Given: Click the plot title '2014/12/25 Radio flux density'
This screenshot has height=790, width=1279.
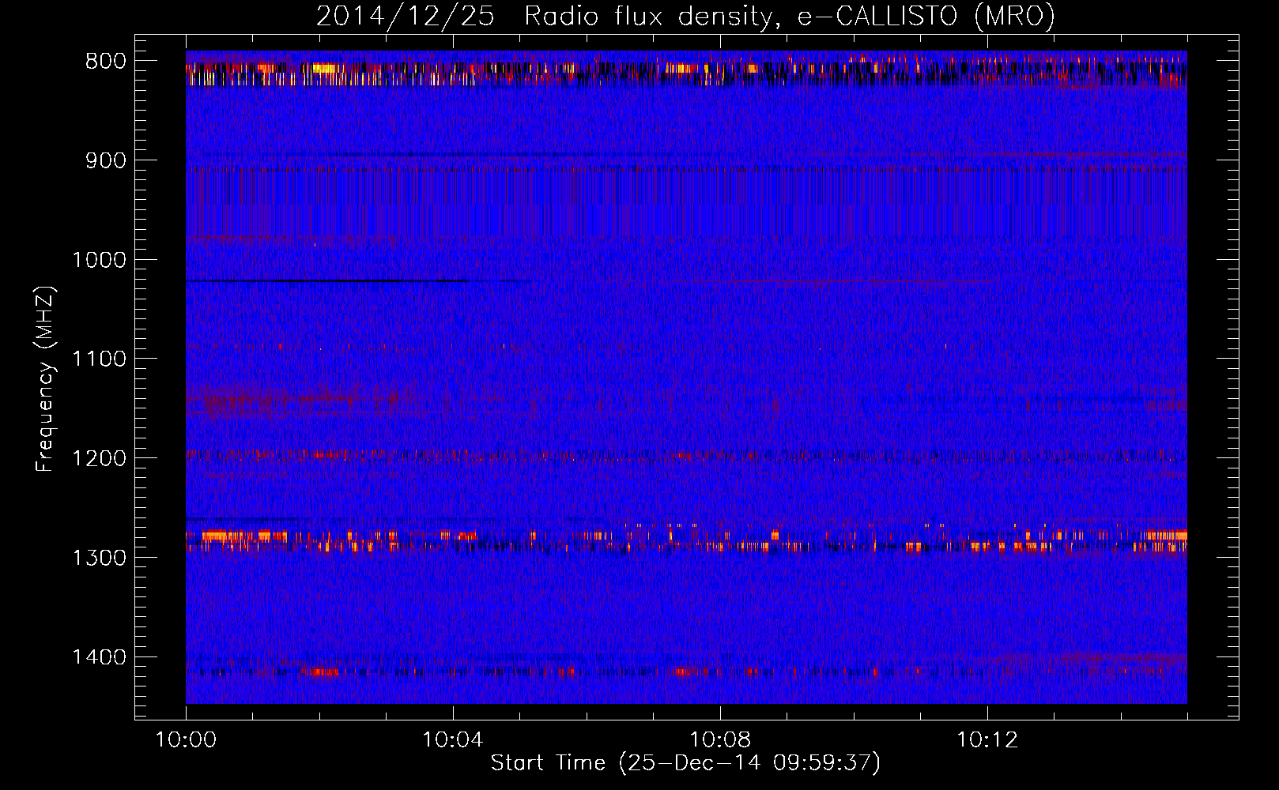Looking at the screenshot, I should pos(685,17).
